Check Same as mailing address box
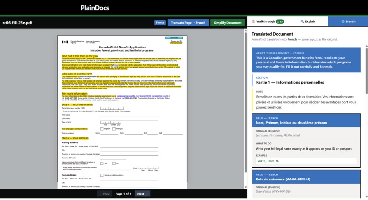 click(102, 175)
